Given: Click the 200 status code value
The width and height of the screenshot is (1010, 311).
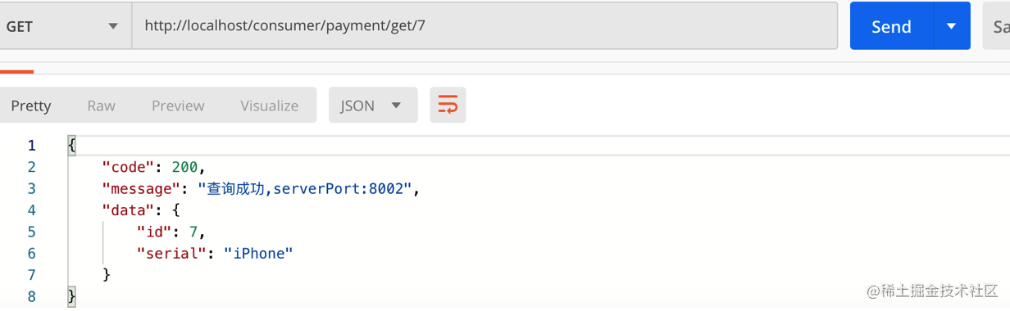Looking at the screenshot, I should pyautogui.click(x=184, y=167).
